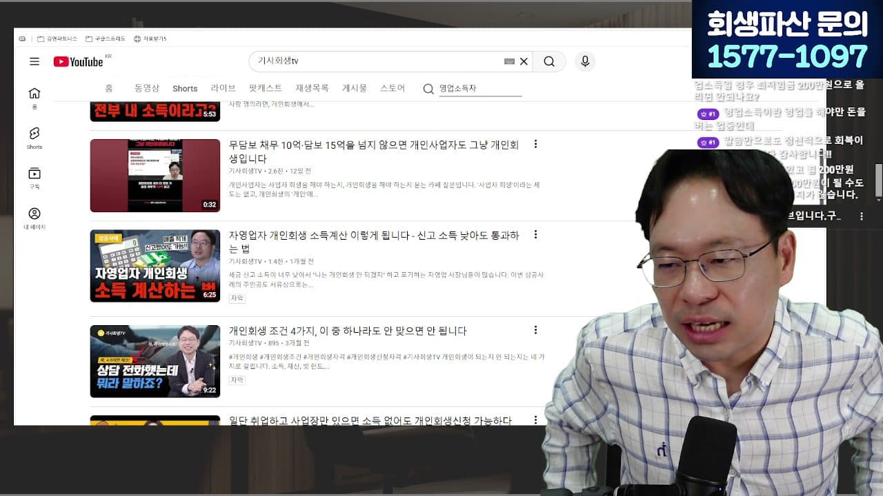The image size is (883, 496).
Task: Open the 전부 내 소득이라고 thumbnail at top
Action: [x=155, y=110]
